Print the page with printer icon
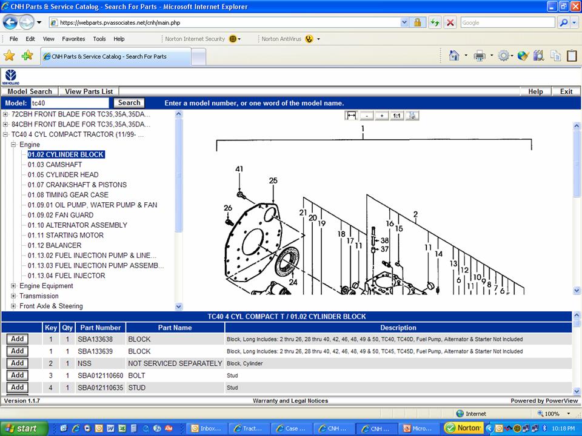Screen dimensions: 582x436 480,56
